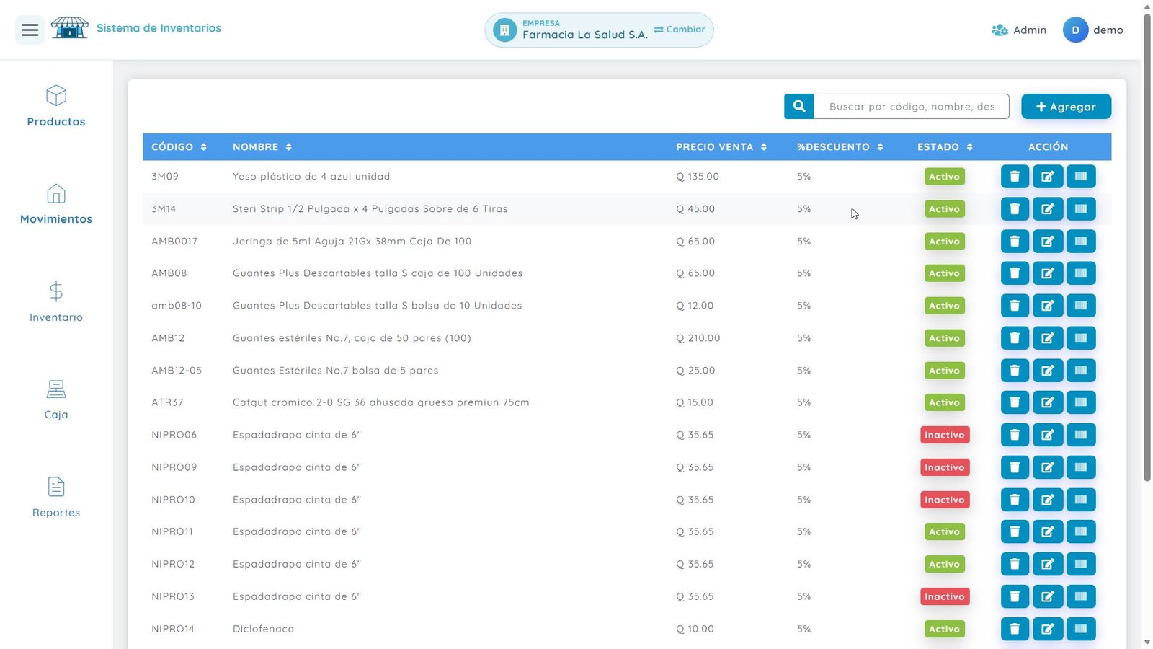Click the Inactivo badge for NIPRO06

(x=945, y=435)
